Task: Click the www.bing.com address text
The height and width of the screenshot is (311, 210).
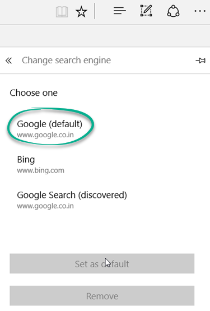Action: pyautogui.click(x=40, y=170)
